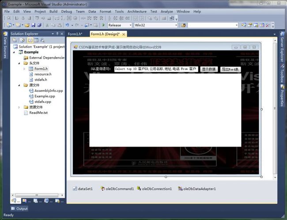Image resolution: width=287 pixels, height=220 pixels.
Task: Open the Server Explorer side tab
Action: 282,47
